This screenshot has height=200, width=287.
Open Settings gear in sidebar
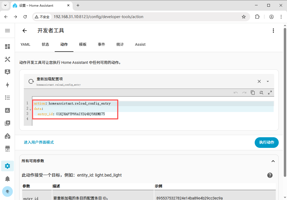7,166
